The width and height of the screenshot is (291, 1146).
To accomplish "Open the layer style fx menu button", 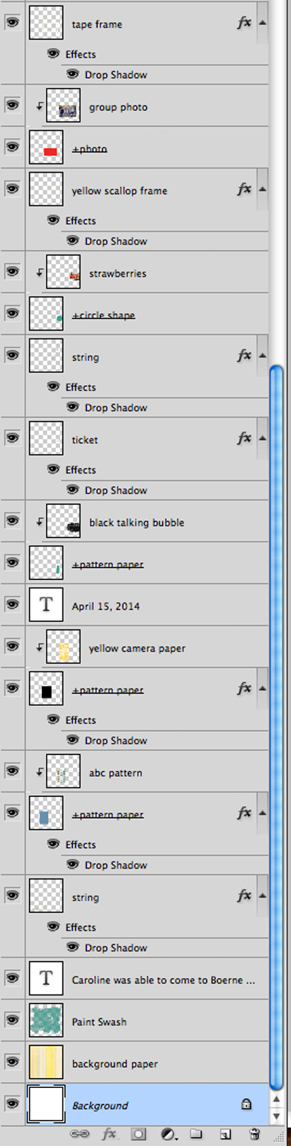I will pos(109,1135).
